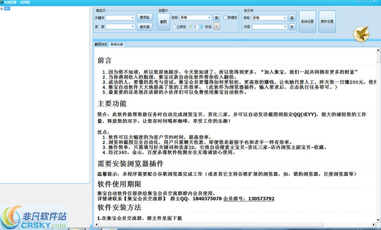This screenshot has width=381, height=230.
Task: Click the 发 send button in 发文字 group
Action: pos(292,27)
